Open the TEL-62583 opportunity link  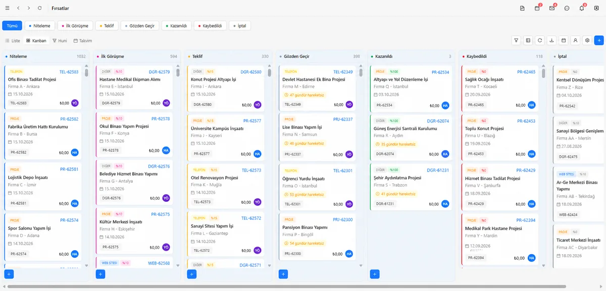coord(69,72)
